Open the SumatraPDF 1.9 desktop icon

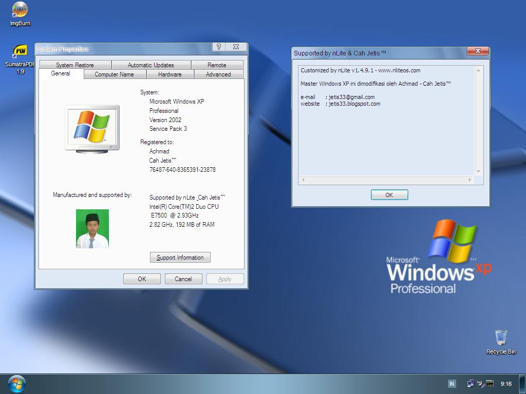(x=20, y=59)
